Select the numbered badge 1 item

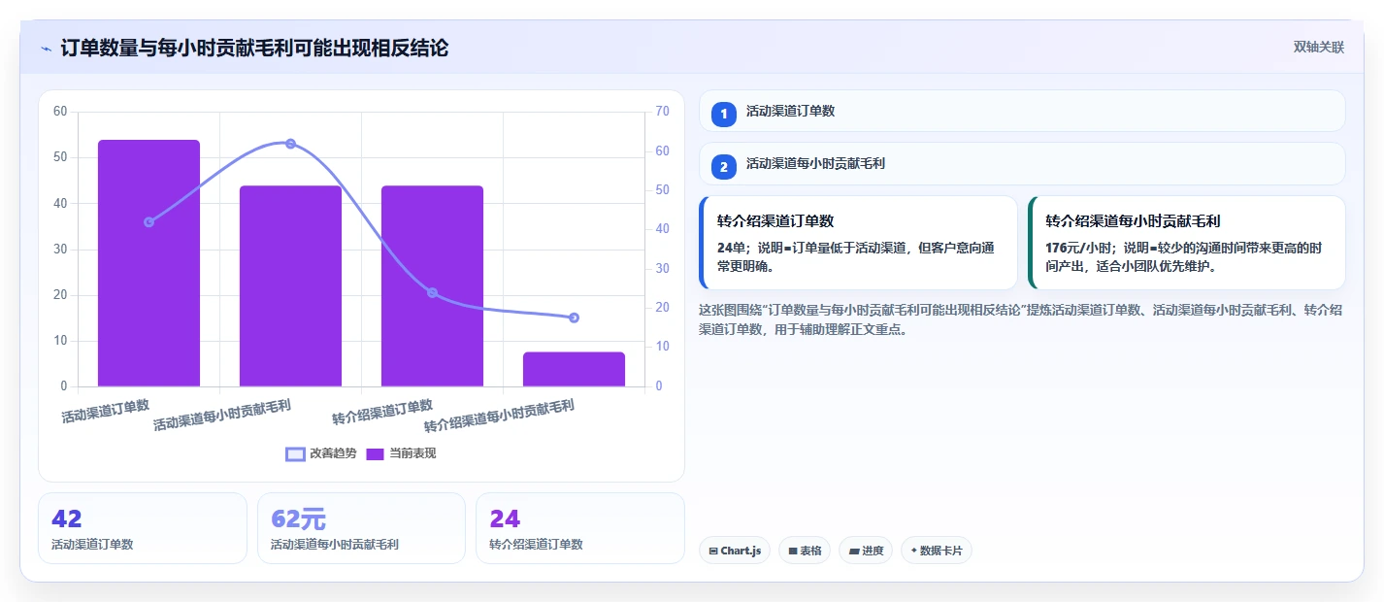pos(724,115)
